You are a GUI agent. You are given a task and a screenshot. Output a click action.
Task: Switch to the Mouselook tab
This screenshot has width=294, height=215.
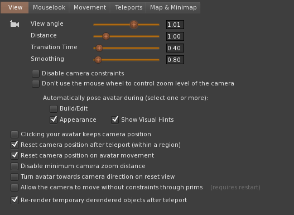click(x=49, y=7)
